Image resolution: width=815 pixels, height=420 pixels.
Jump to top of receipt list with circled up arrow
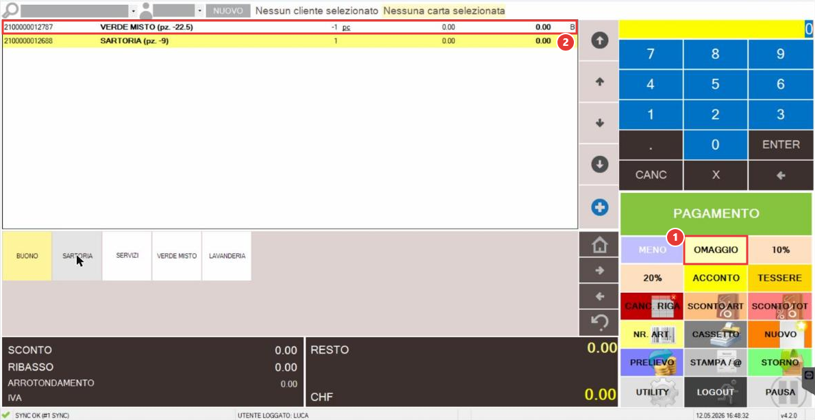pos(600,40)
